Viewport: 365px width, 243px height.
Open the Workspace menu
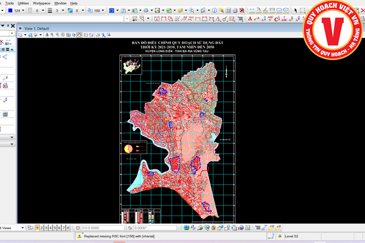(x=42, y=3)
